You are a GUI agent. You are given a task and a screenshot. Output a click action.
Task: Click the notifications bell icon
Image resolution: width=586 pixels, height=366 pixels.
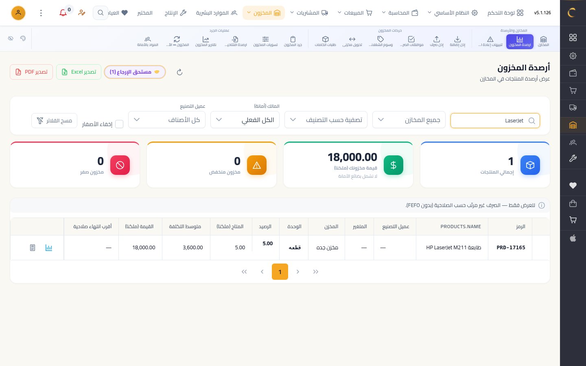click(63, 13)
